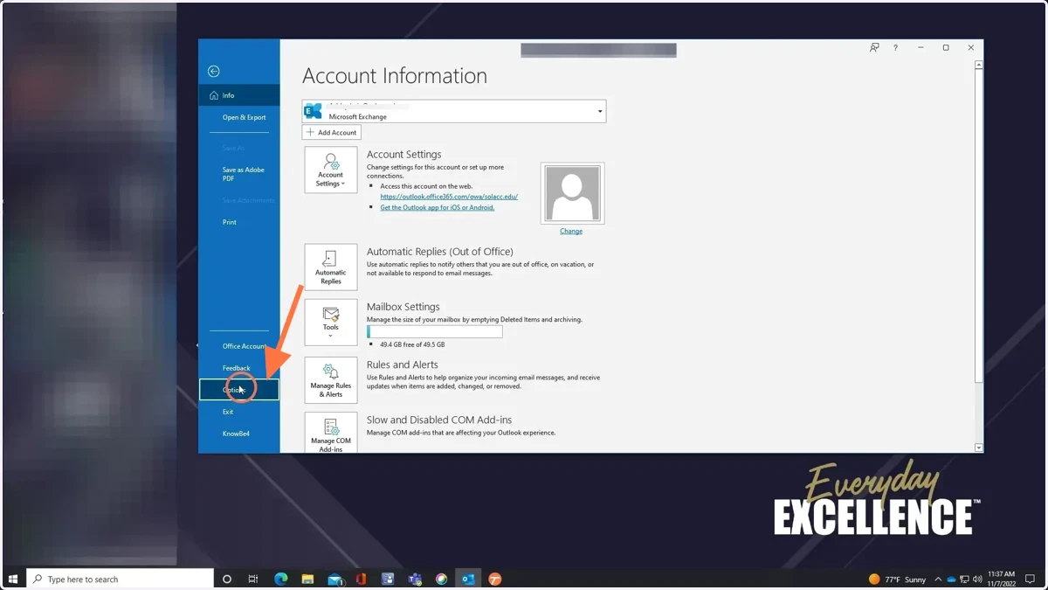Open the outlook.office365.com web link

449,197
